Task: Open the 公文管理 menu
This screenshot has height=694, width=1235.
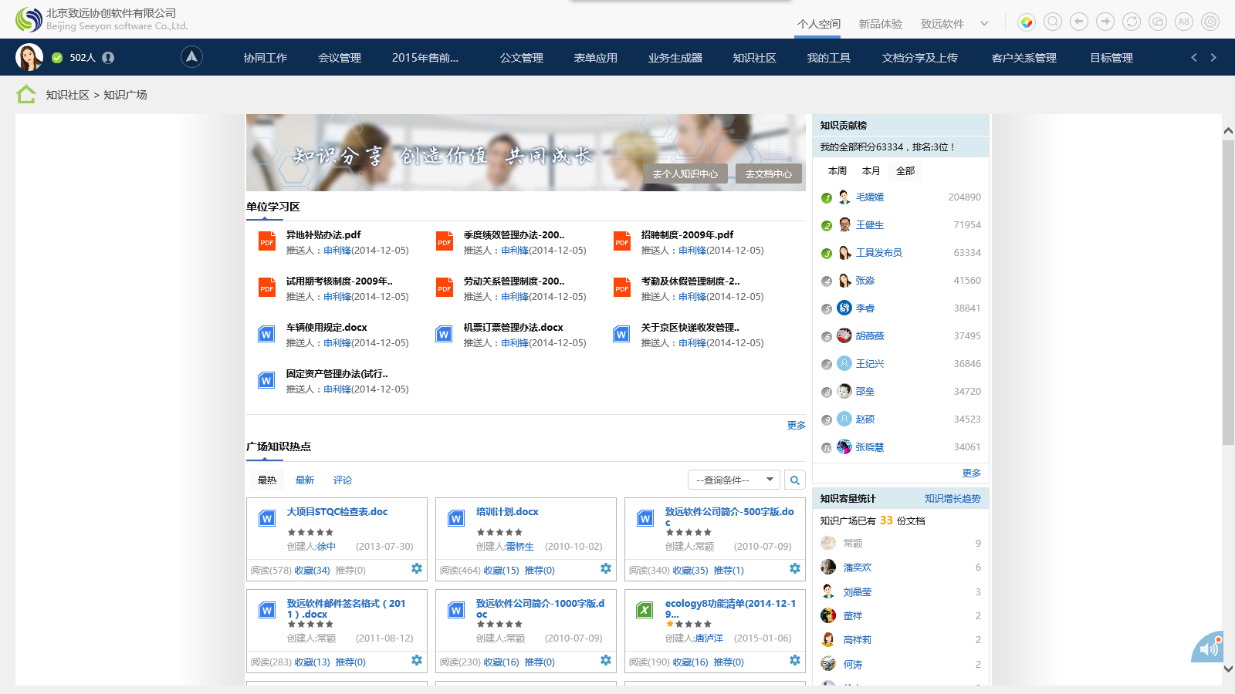Action: pyautogui.click(x=522, y=58)
